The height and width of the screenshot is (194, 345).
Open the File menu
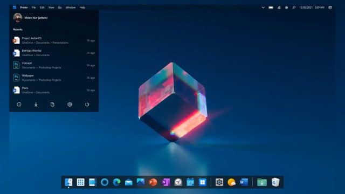(33, 8)
